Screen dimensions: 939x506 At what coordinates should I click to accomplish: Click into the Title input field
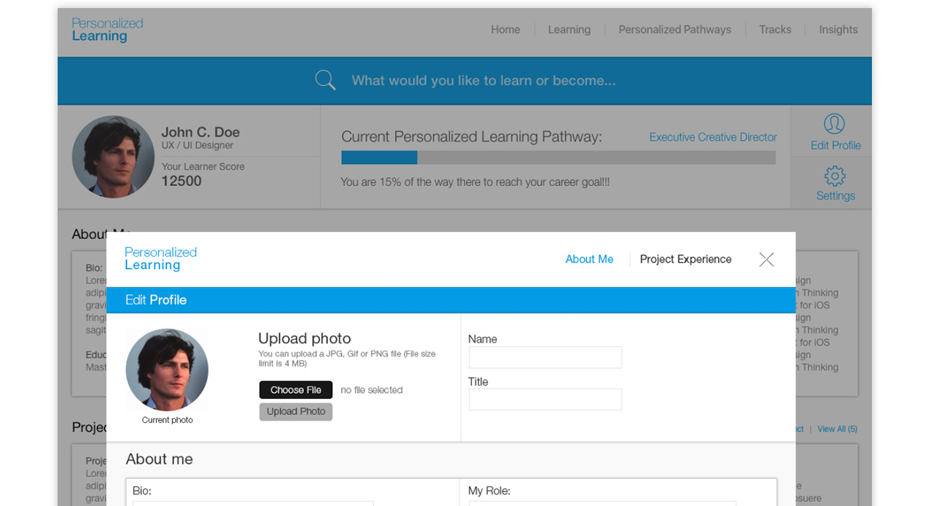(x=545, y=400)
